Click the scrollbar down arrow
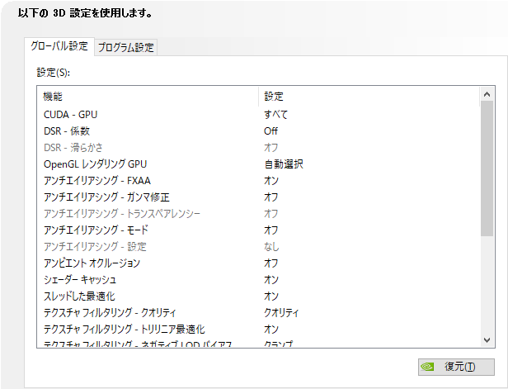 (487, 340)
